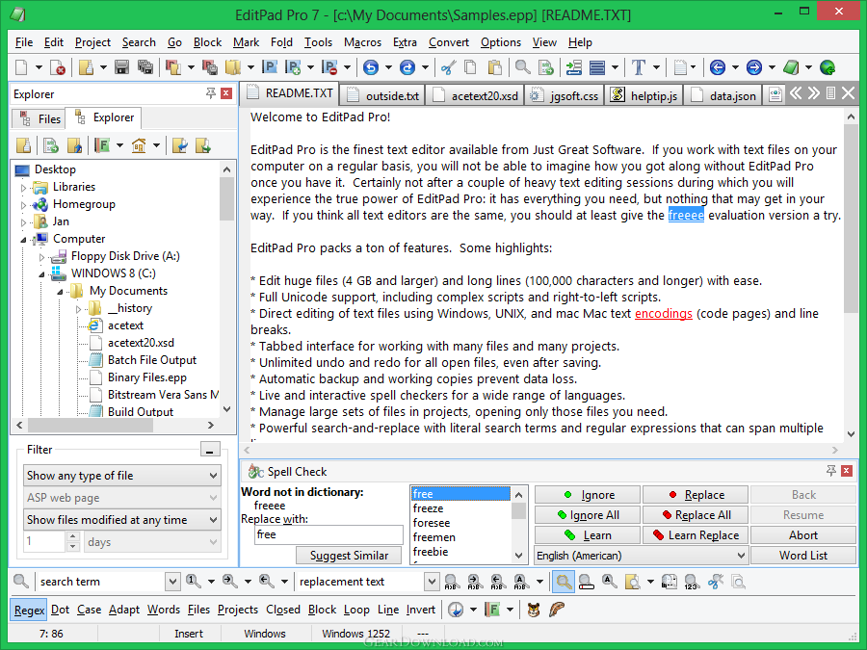
Task: Click the blue Undo arrow icon
Action: click(371, 67)
